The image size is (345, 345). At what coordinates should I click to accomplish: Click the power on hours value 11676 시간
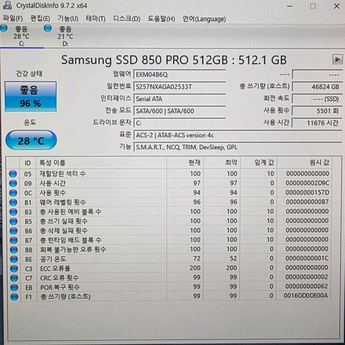[317, 123]
